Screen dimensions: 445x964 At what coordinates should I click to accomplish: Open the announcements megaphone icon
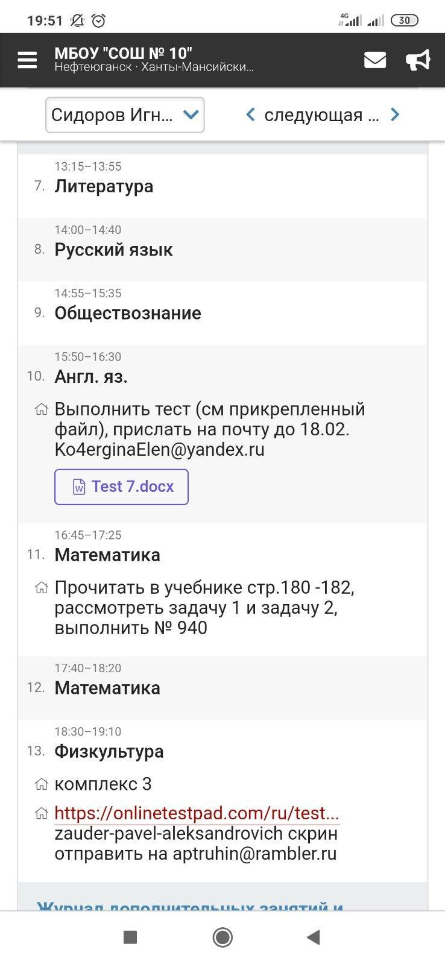coord(417,60)
